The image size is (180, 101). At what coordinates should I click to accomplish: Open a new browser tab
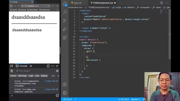tap(36, 2)
